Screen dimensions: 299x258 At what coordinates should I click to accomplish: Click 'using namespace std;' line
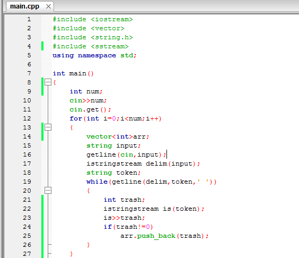click(x=94, y=55)
